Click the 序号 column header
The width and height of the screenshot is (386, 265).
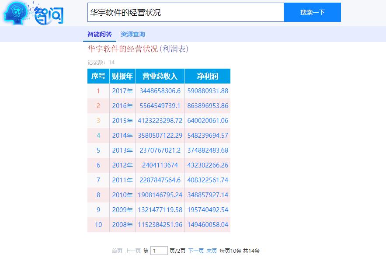[x=98, y=76]
